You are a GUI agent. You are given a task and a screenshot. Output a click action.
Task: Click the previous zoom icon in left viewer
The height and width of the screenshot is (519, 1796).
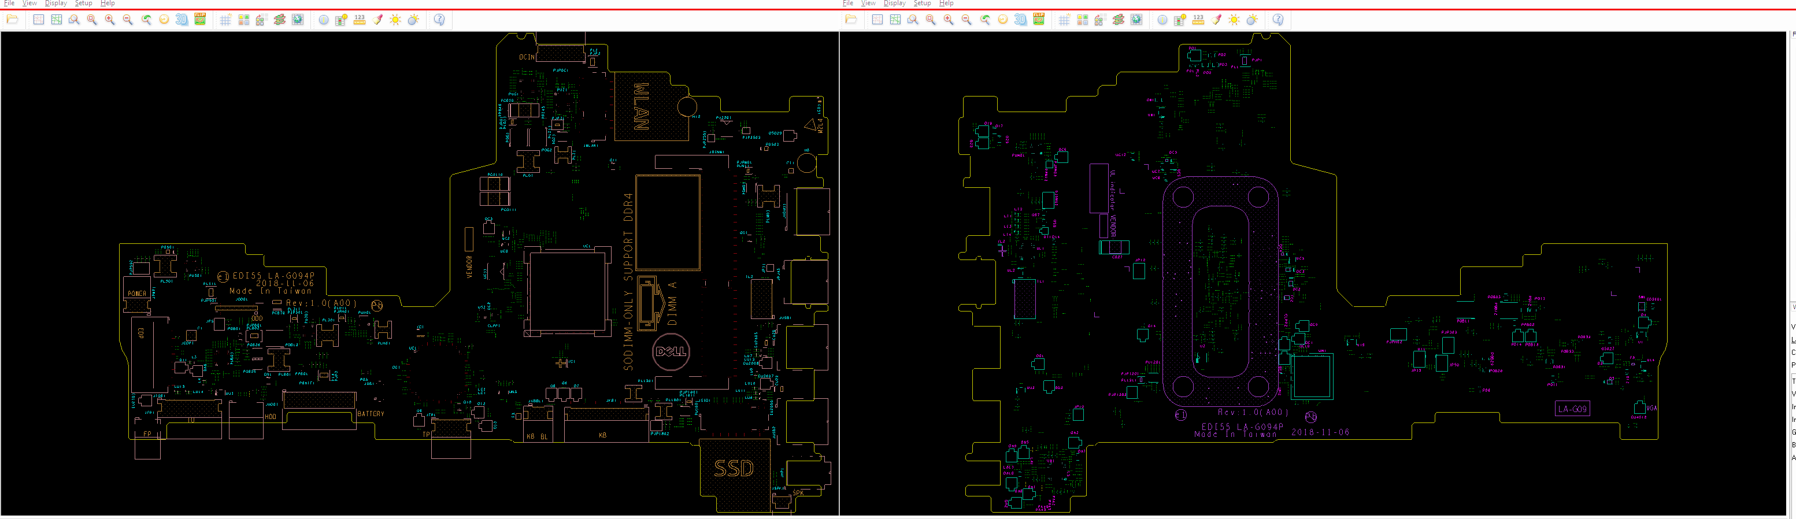pos(146,20)
